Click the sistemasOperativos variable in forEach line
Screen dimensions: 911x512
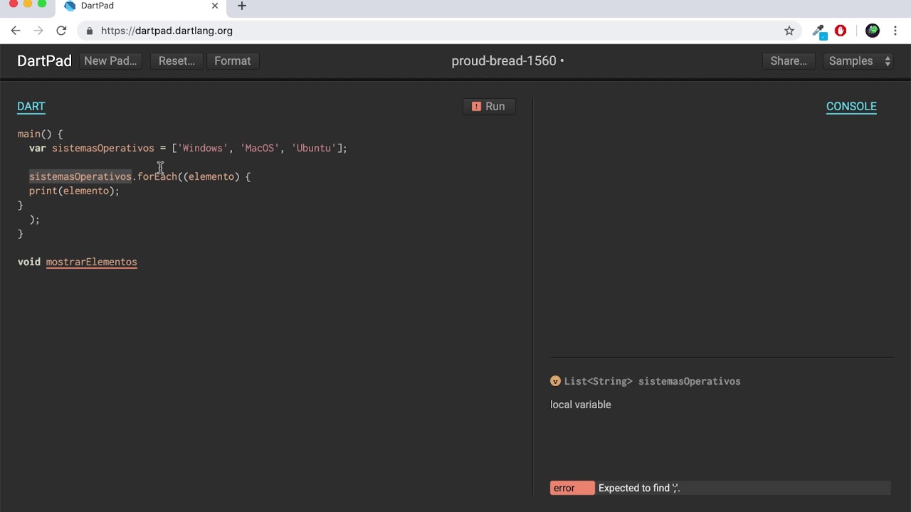(x=80, y=176)
